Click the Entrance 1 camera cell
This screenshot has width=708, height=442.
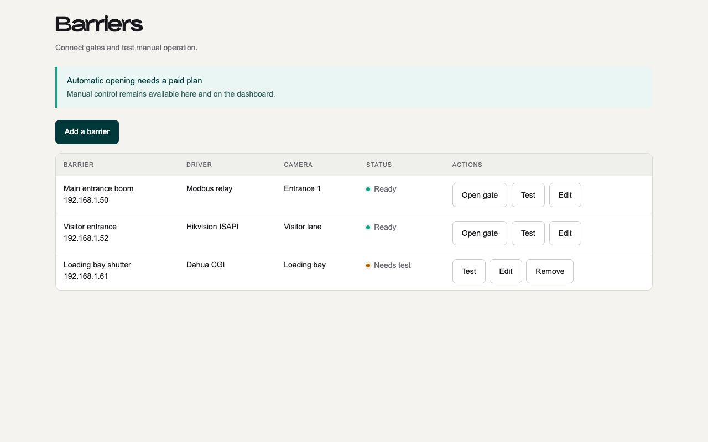coord(303,188)
